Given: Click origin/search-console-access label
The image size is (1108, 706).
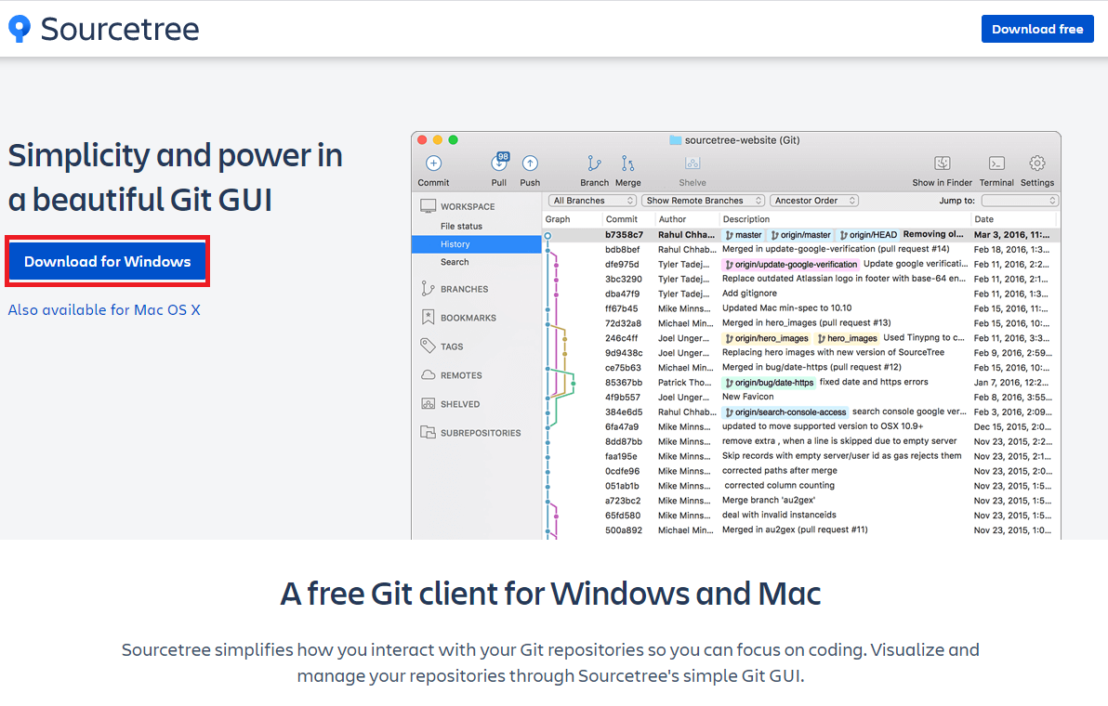Looking at the screenshot, I should pyautogui.click(x=785, y=412).
